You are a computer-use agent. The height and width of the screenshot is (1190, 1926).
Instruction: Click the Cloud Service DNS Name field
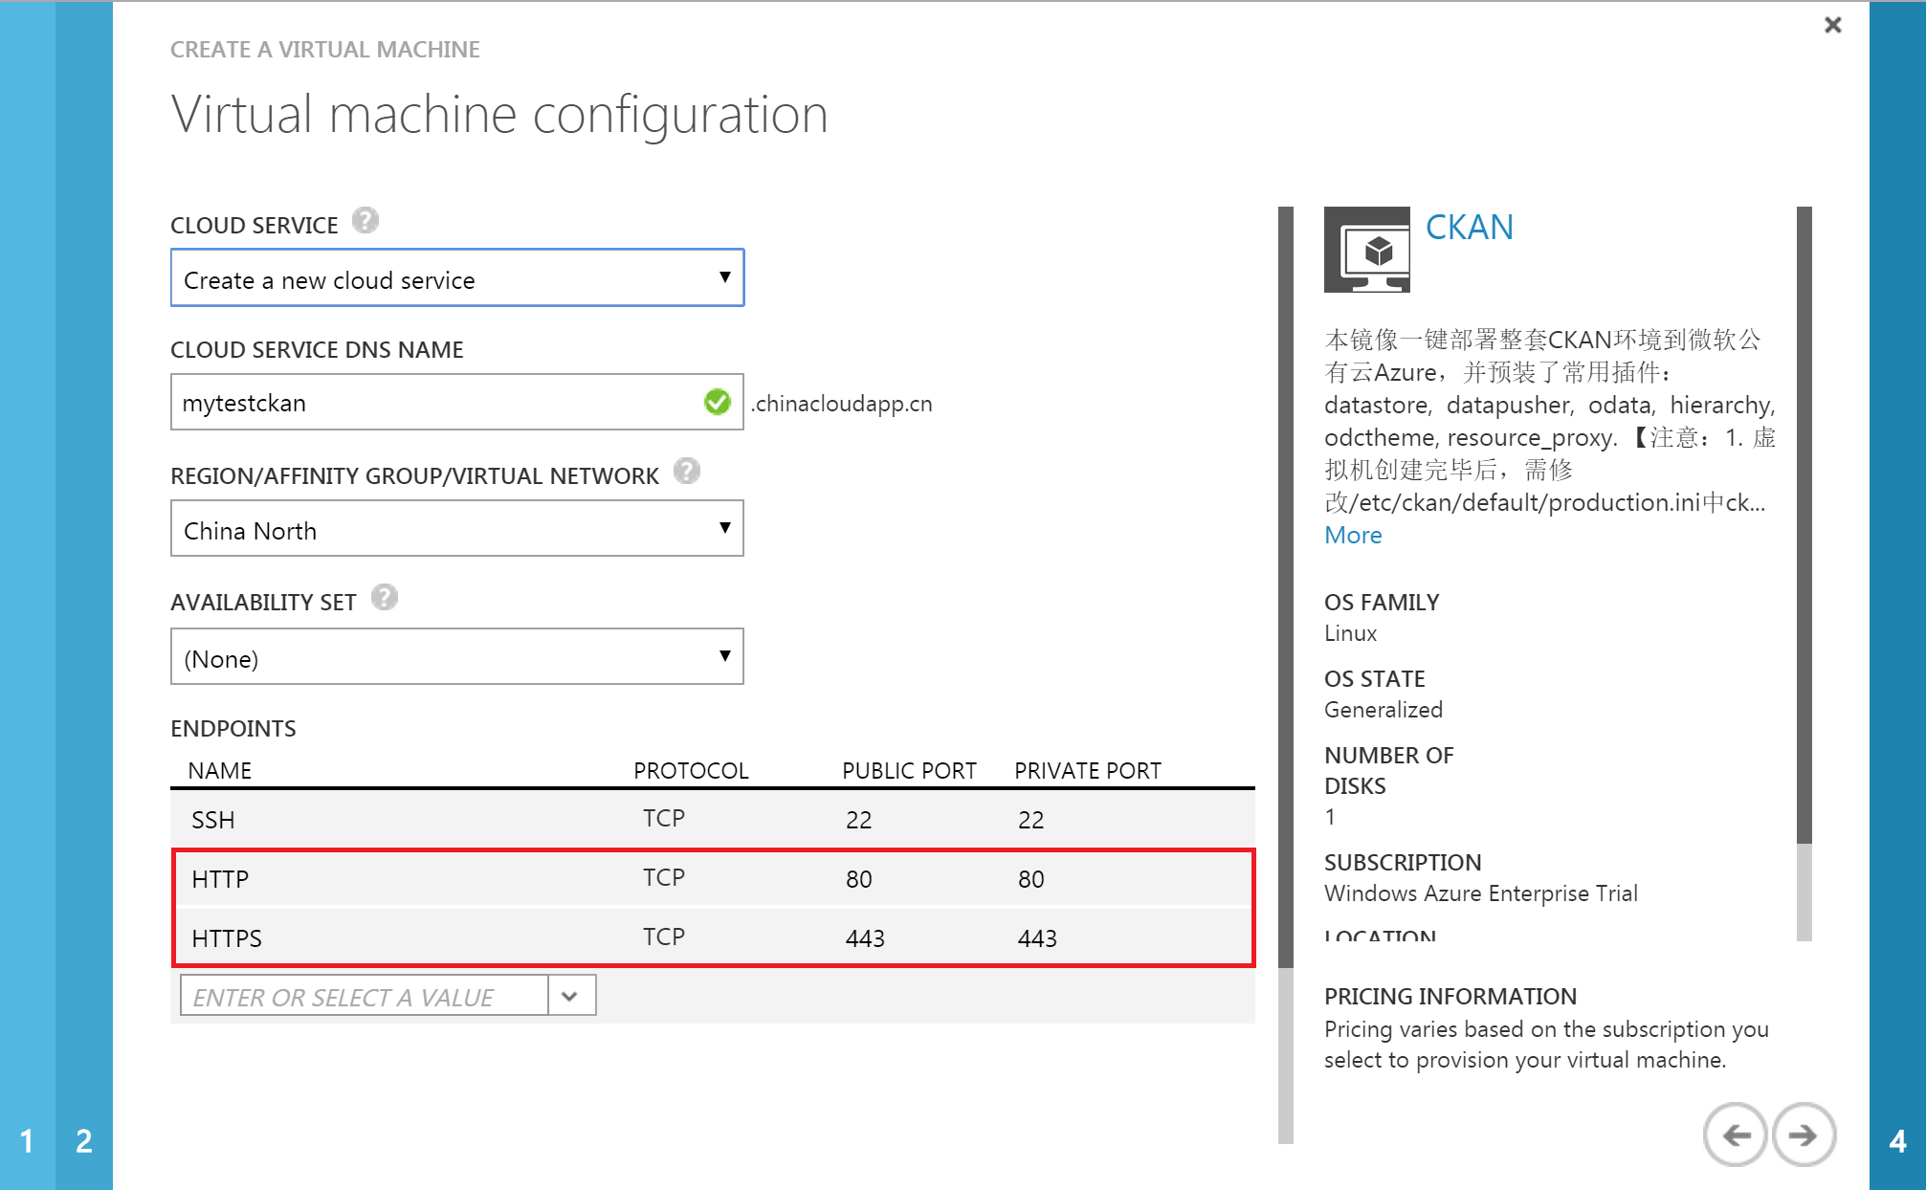[x=435, y=403]
